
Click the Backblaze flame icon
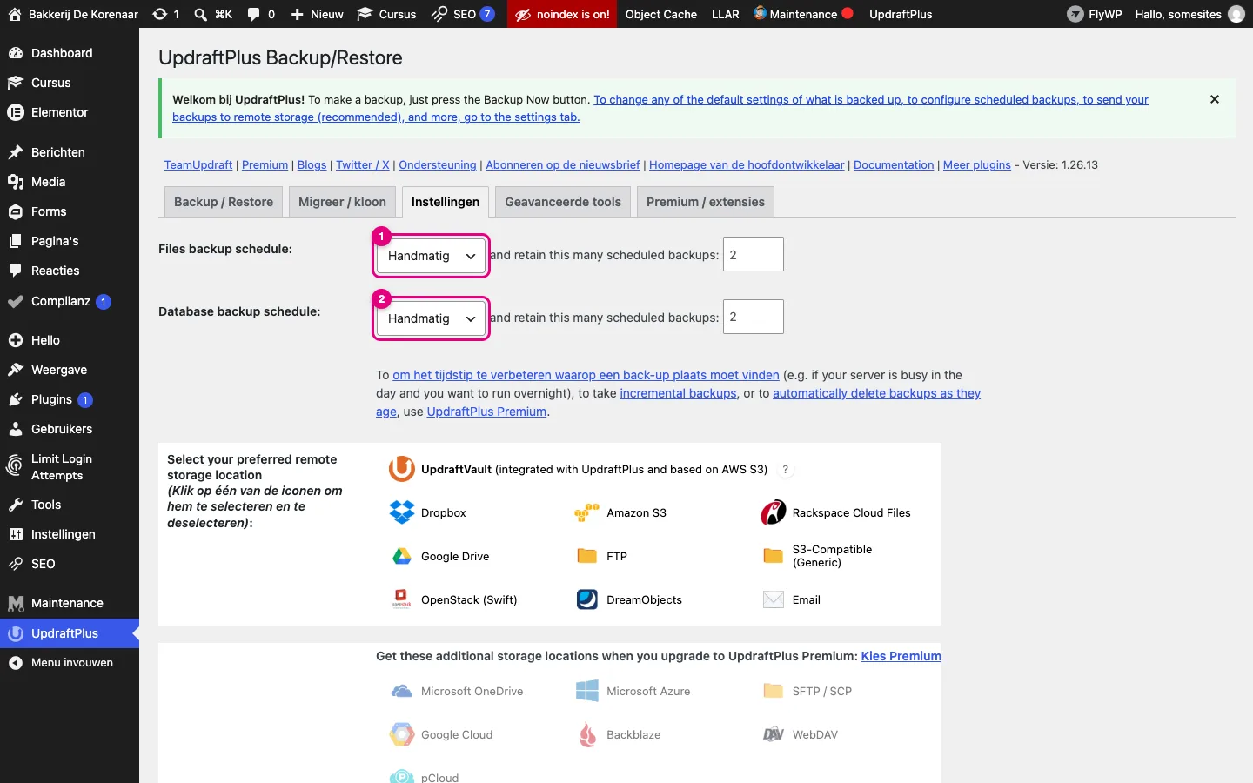587,734
